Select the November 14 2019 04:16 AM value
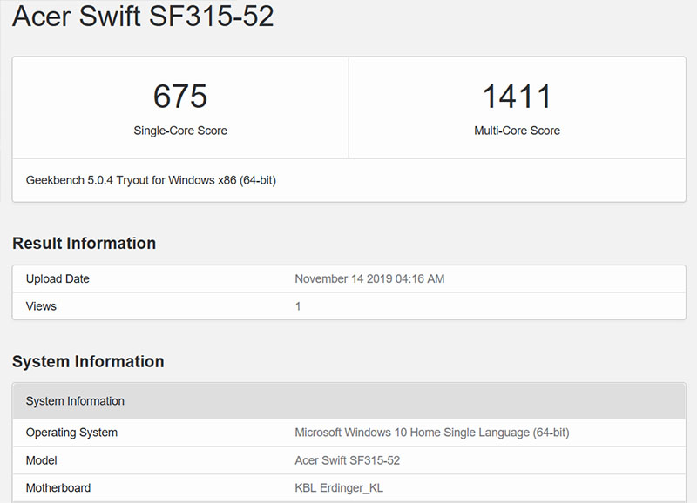 click(x=369, y=278)
